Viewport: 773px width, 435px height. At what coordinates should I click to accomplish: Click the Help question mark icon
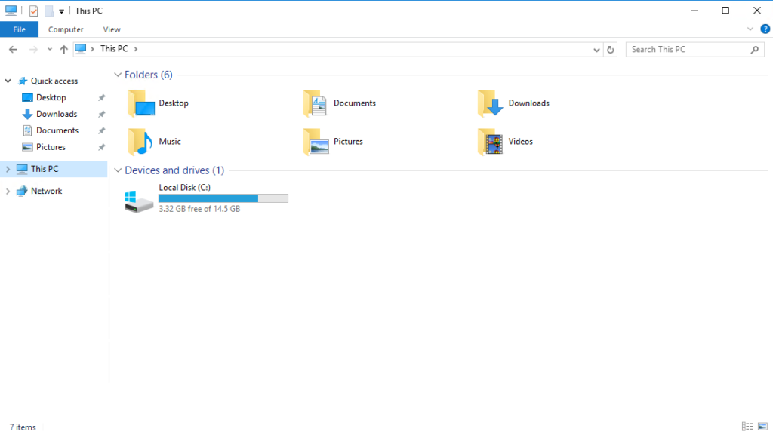point(765,29)
